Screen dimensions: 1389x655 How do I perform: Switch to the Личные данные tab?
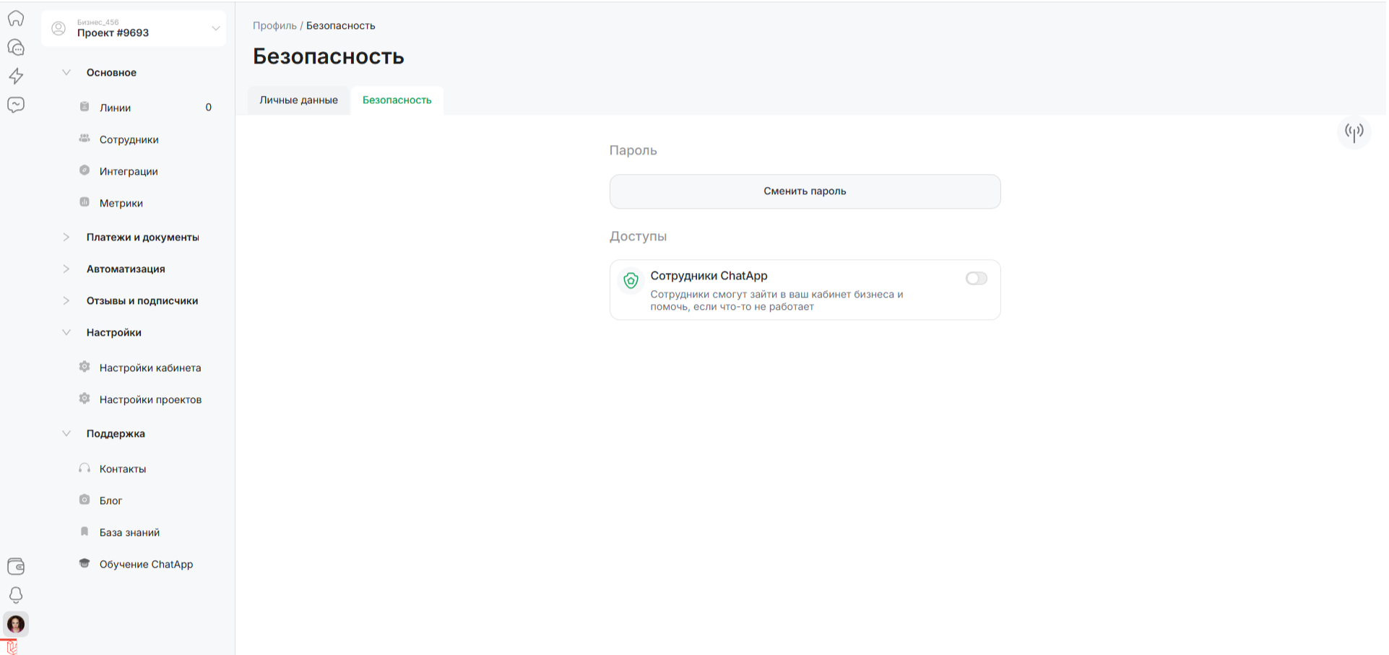[x=298, y=100]
